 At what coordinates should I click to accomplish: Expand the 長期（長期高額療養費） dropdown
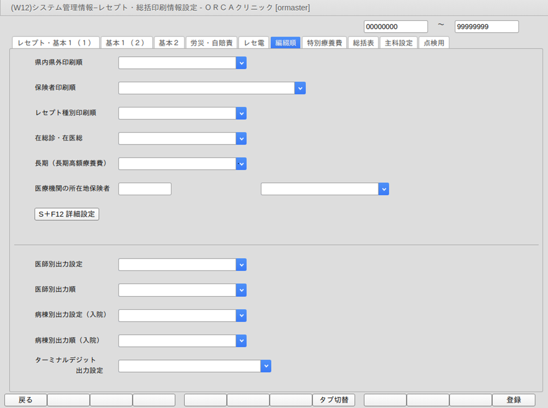241,164
